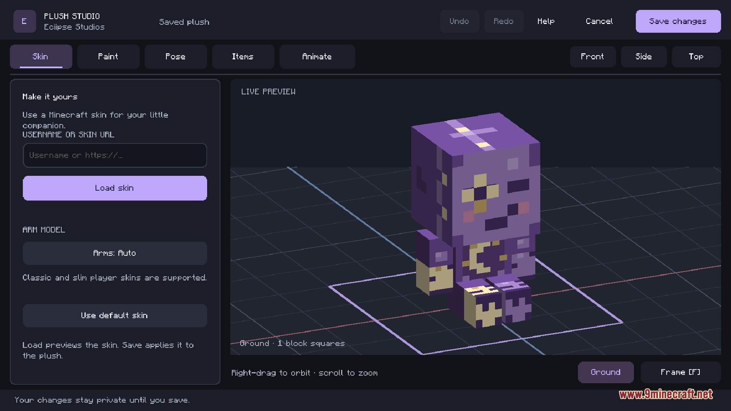This screenshot has height=411, width=731.
Task: Cycle the Arms: Auto arm model
Action: [x=115, y=253]
